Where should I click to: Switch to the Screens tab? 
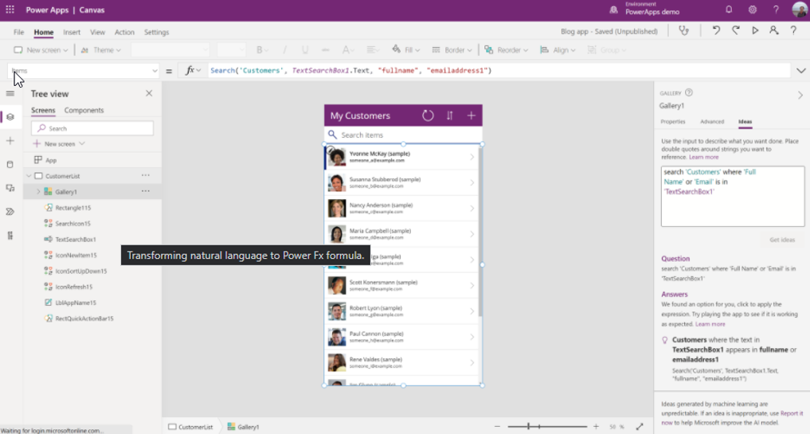point(43,110)
